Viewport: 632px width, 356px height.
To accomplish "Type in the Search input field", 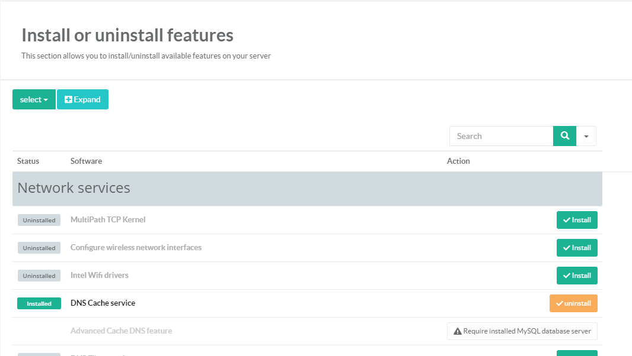I will 501,136.
